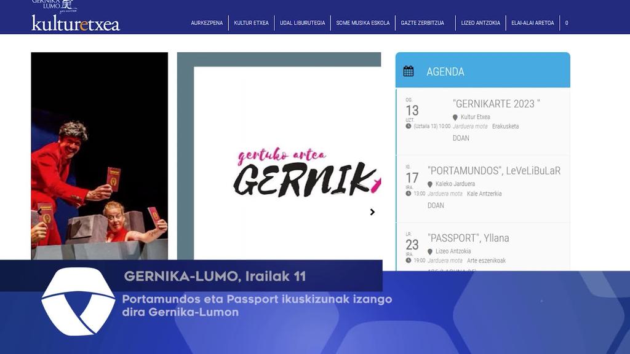Click the Kaleko Jarduera location pin icon
Screen dimensions: 630x354
point(430,184)
